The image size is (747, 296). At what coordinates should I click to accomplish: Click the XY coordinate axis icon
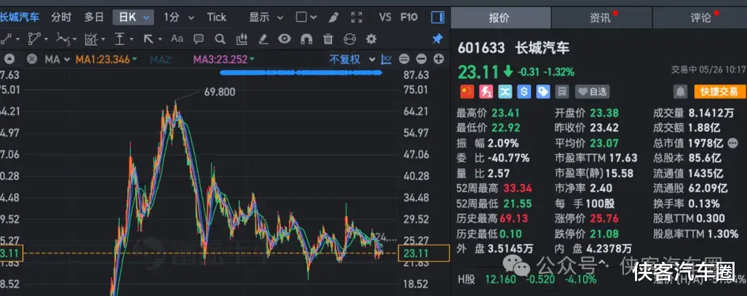click(387, 59)
